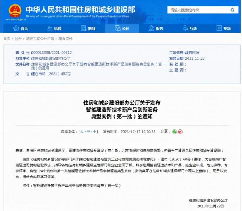Image resolution: width=242 pixels, height=211 pixels.
Task: Go to 首页 in the breadcrumb
Action: (x=7, y=39)
